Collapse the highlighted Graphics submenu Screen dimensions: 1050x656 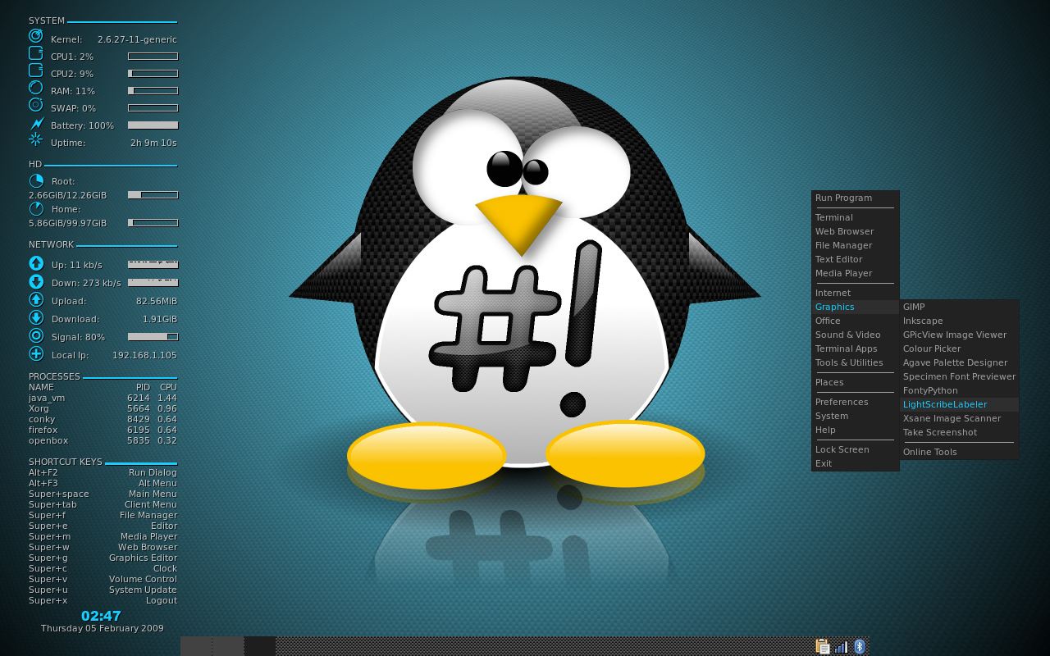(x=856, y=307)
